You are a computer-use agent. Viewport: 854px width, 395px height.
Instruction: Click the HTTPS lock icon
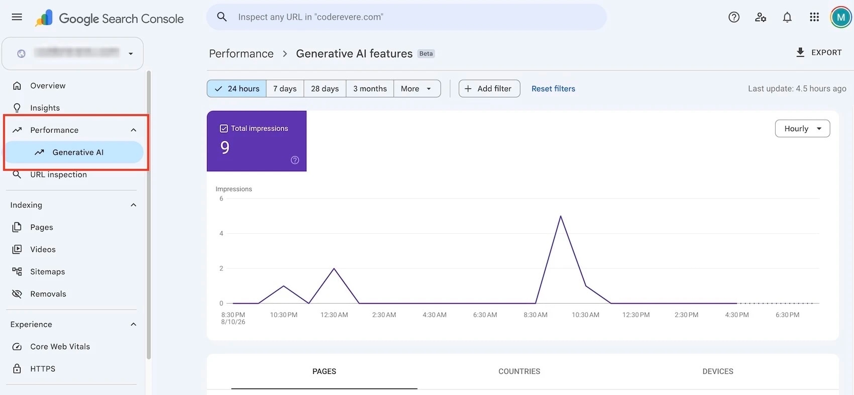tap(17, 369)
